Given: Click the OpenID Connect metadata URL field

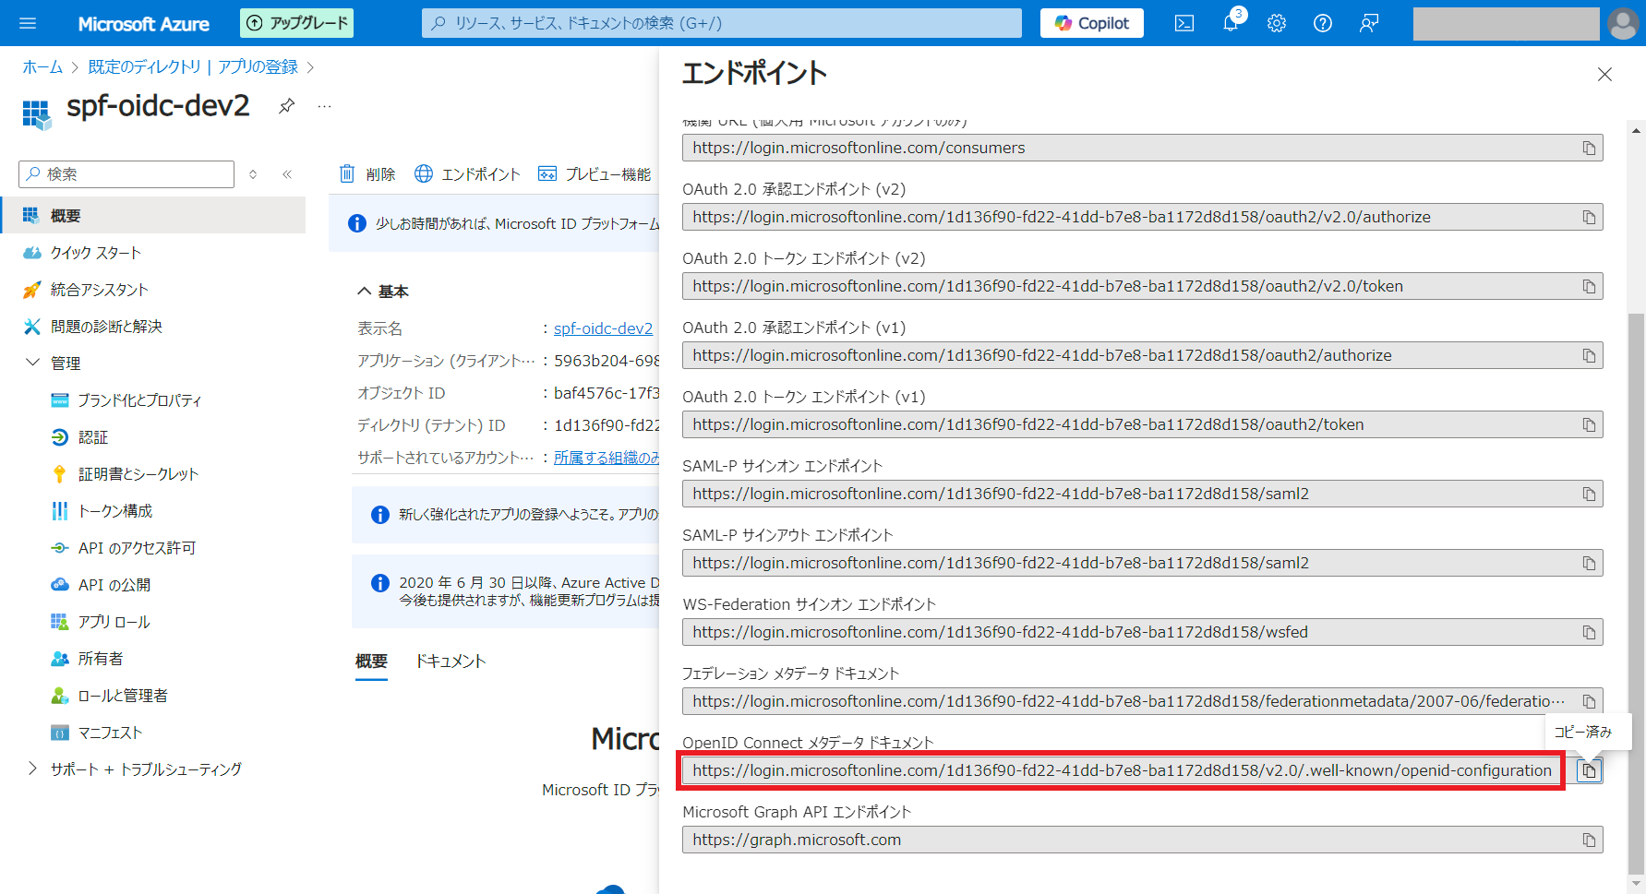Looking at the screenshot, I should (1122, 770).
